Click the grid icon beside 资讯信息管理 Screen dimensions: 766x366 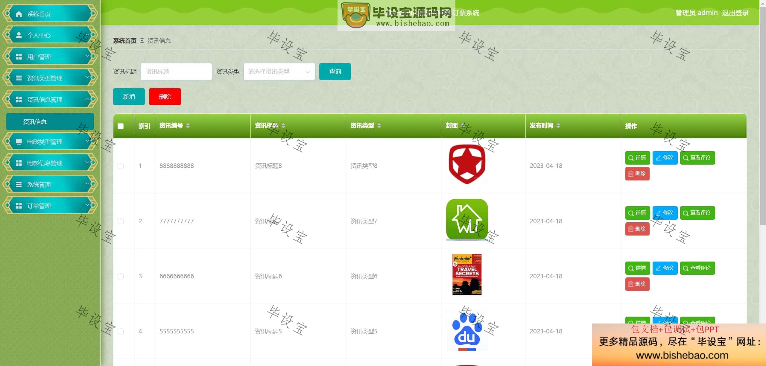coord(19,99)
